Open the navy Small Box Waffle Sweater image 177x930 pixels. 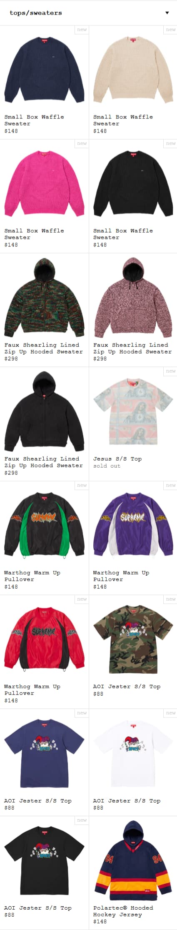44,69
